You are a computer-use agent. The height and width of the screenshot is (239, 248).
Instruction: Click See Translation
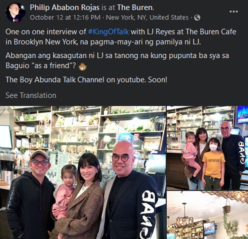pos(31,95)
